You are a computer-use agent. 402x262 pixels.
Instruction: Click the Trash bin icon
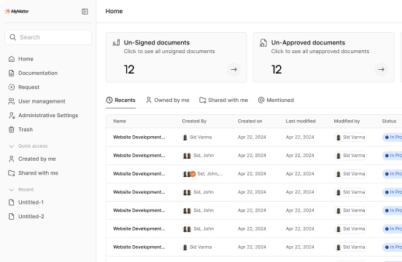[12, 130]
